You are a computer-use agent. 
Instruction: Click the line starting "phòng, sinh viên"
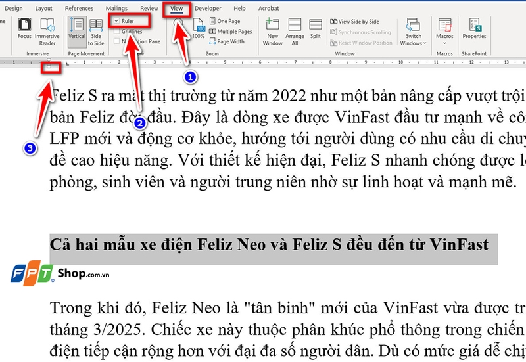pos(283,182)
